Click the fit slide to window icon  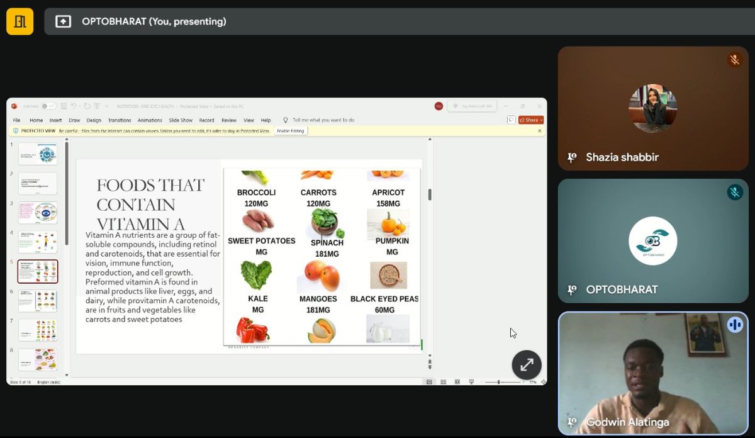coord(543,382)
